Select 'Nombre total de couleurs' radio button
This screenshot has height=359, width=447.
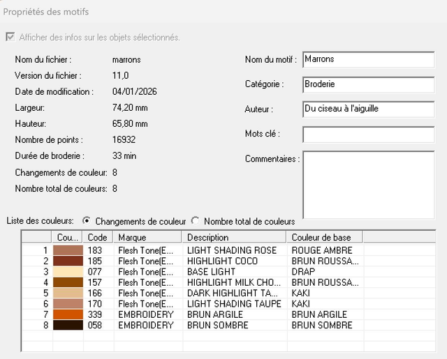(x=196, y=221)
